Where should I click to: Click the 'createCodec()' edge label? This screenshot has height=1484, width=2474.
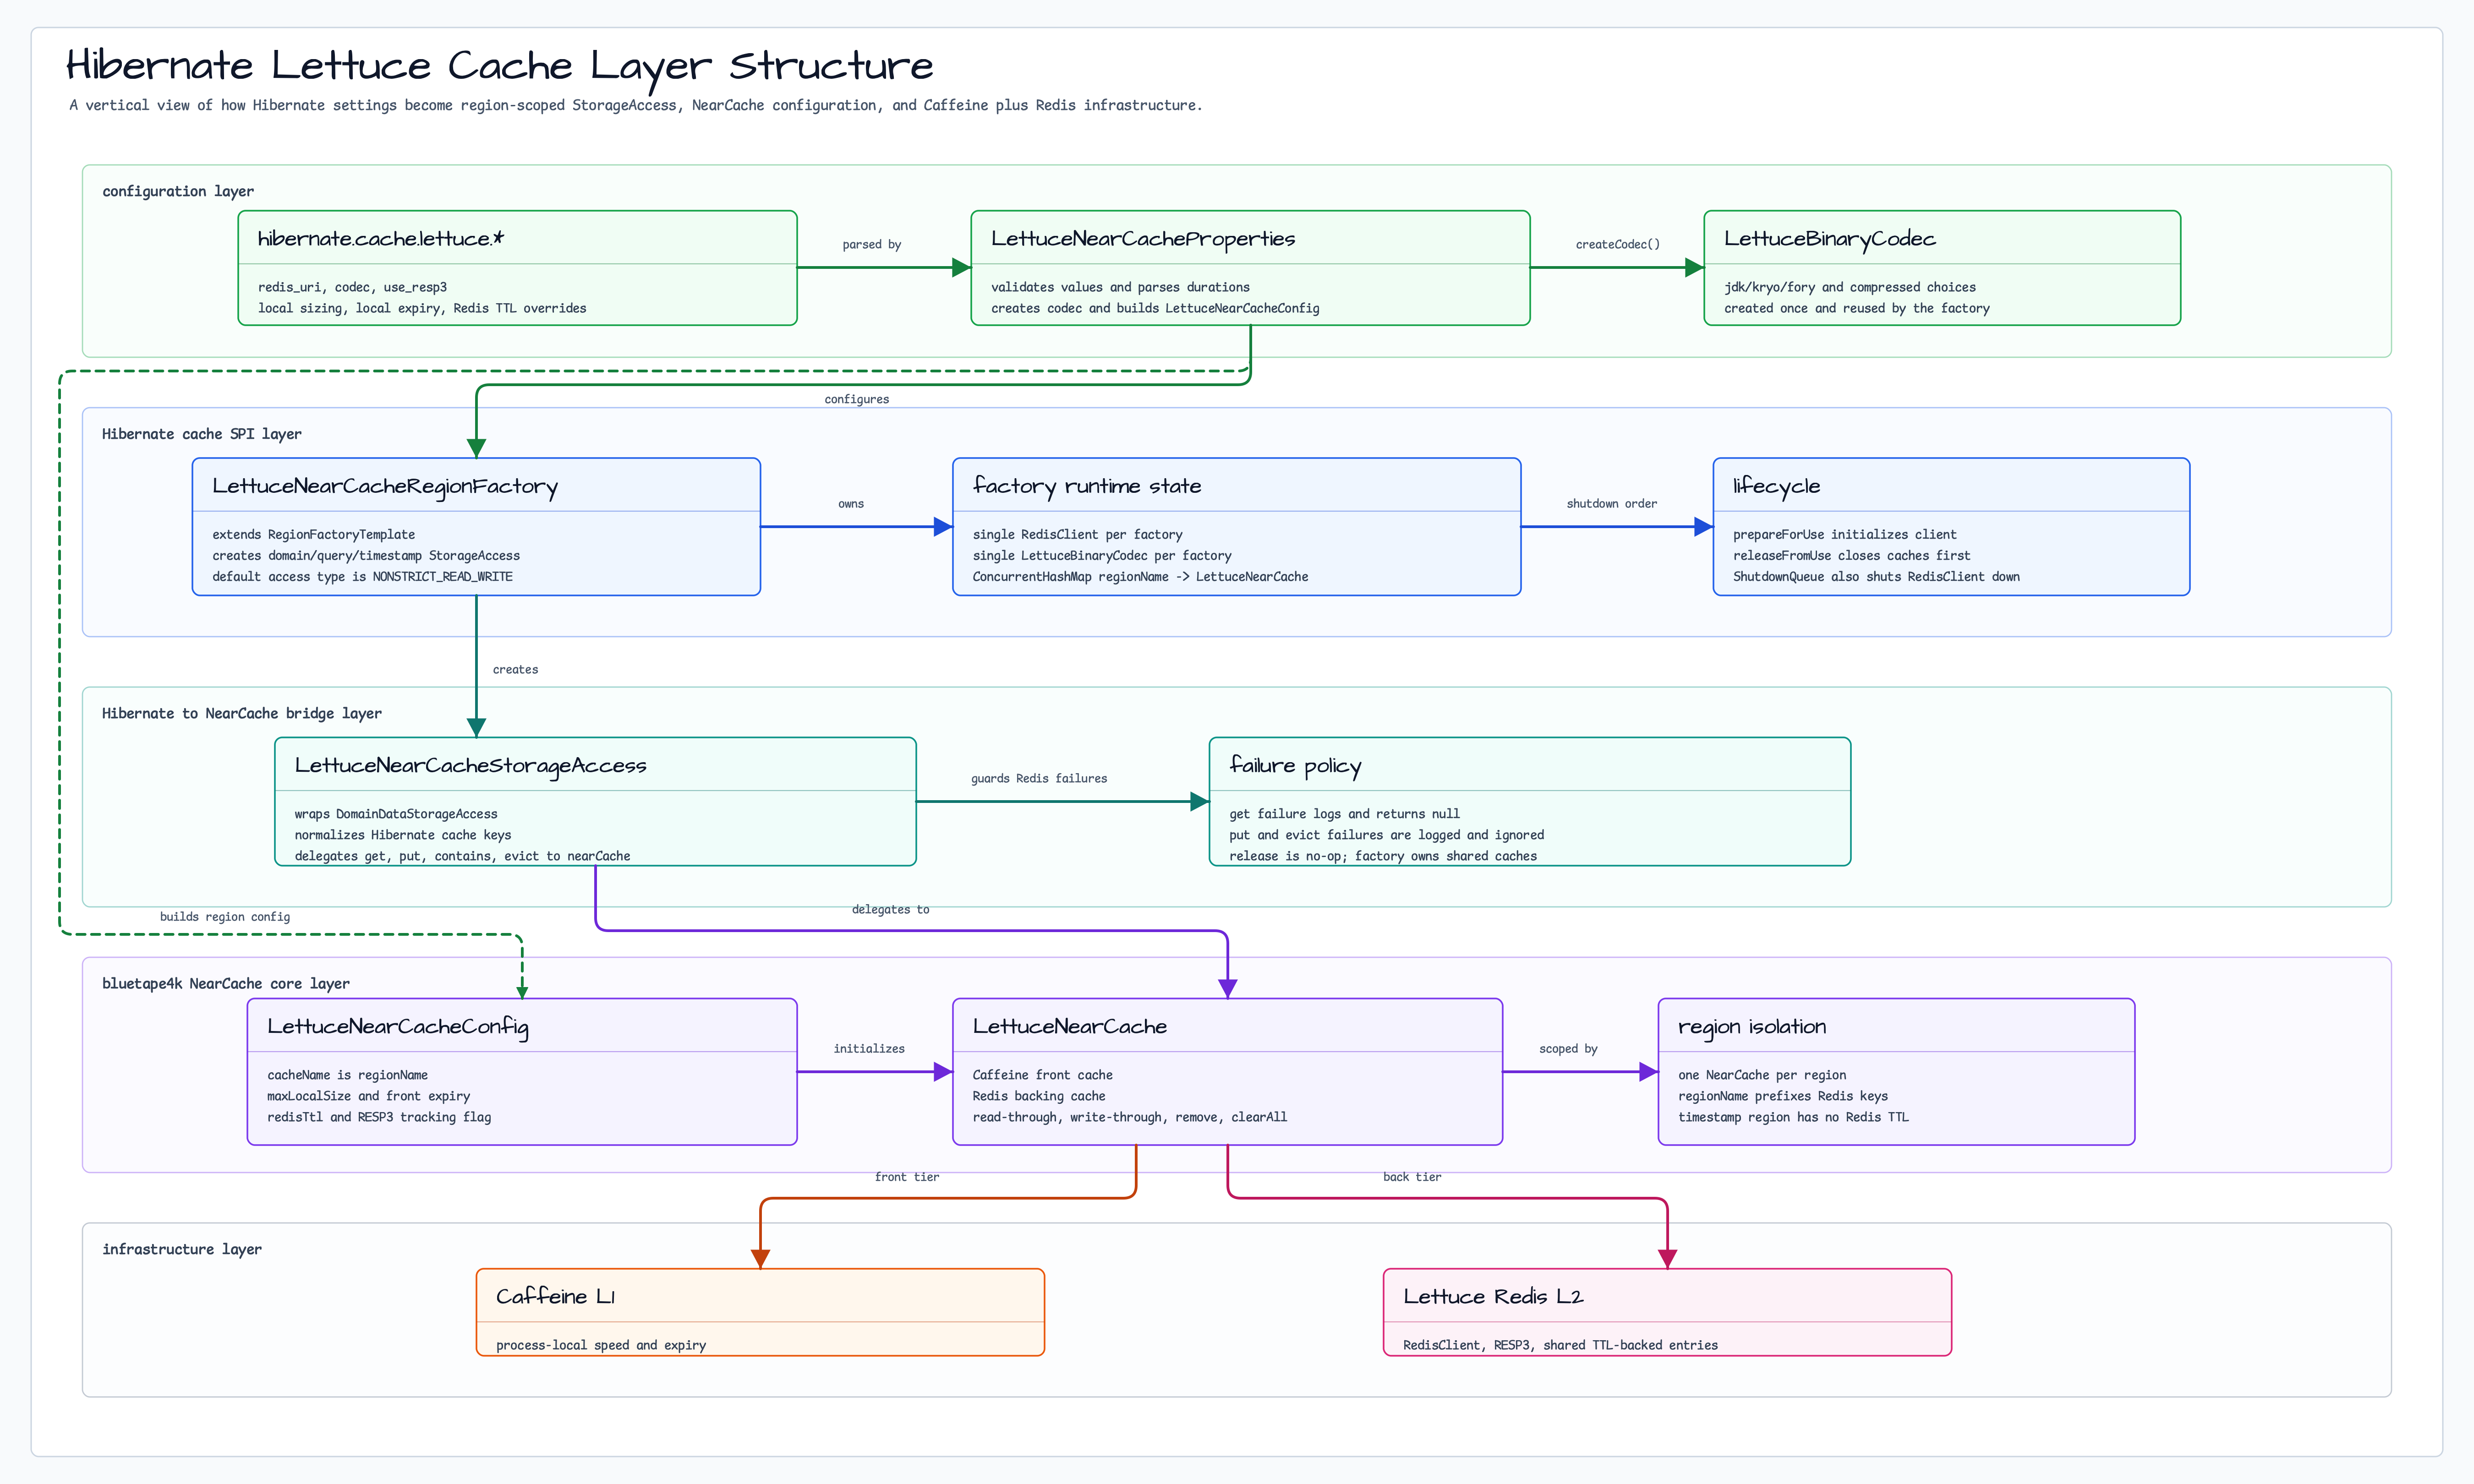(1618, 244)
